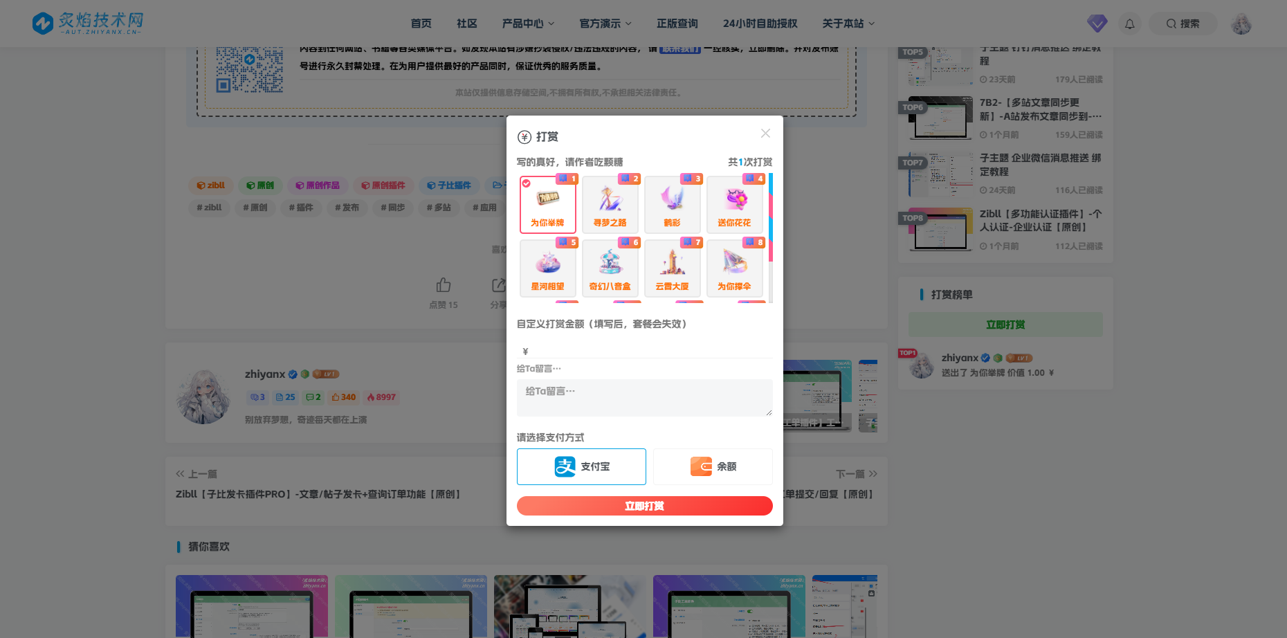Open the TOP6 7B2 多站文章同步 article
The width and height of the screenshot is (1287, 638).
coord(1041,109)
